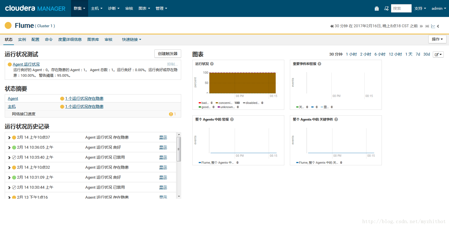Click 显示 for the 上午10点37 entry
The image size is (449, 227).
163,138
